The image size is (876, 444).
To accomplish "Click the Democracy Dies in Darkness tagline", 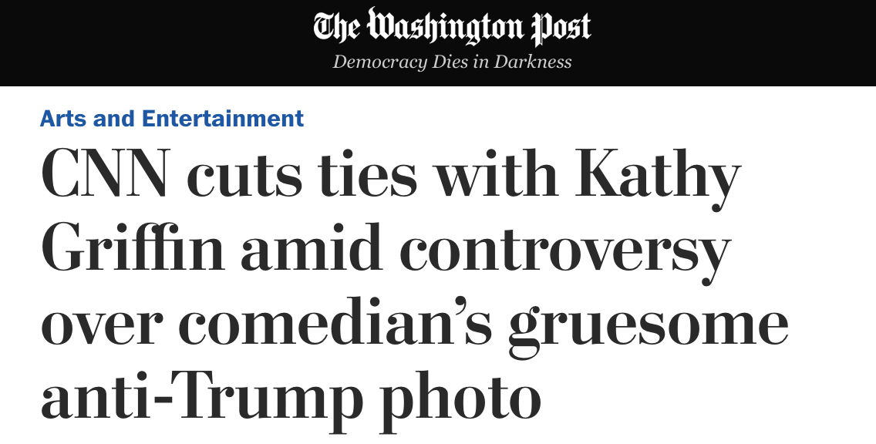I will click(452, 62).
